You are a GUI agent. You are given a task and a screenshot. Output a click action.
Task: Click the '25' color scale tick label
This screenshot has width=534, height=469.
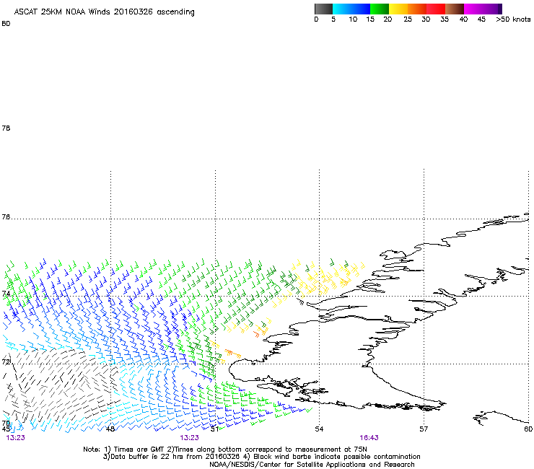pyautogui.click(x=408, y=19)
